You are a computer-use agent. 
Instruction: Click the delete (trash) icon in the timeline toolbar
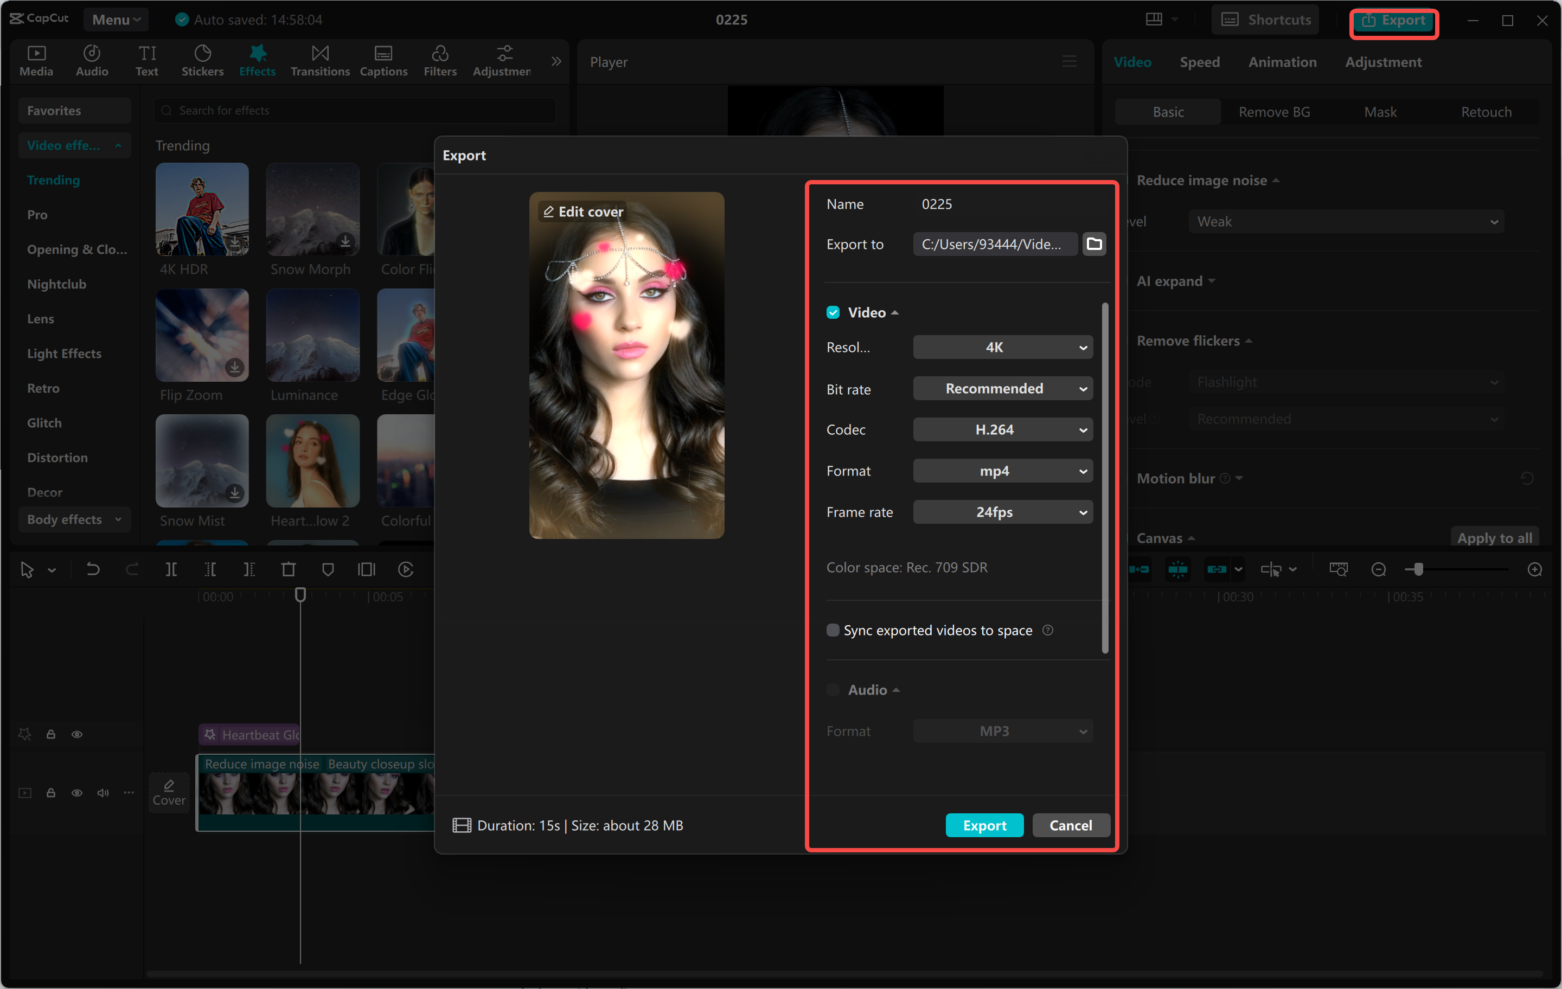coord(288,569)
